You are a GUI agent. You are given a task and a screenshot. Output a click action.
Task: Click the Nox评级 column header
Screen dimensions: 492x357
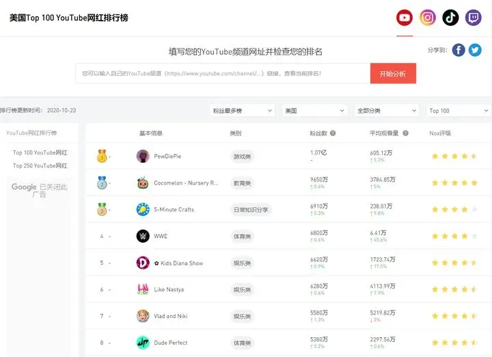[x=440, y=133]
